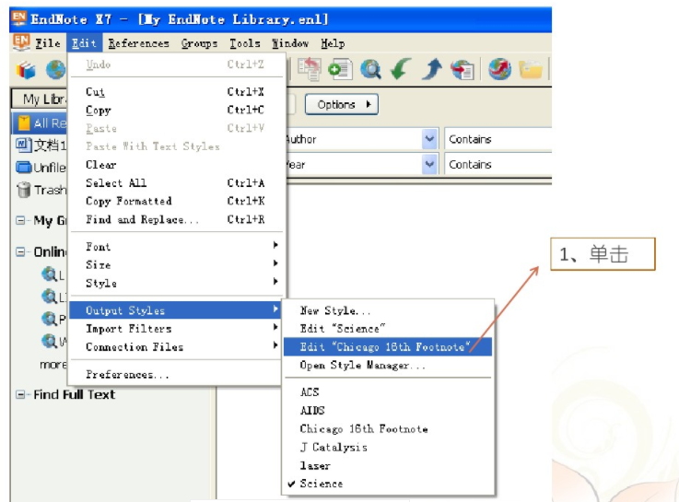Click the fourth online search database icon

(49, 342)
